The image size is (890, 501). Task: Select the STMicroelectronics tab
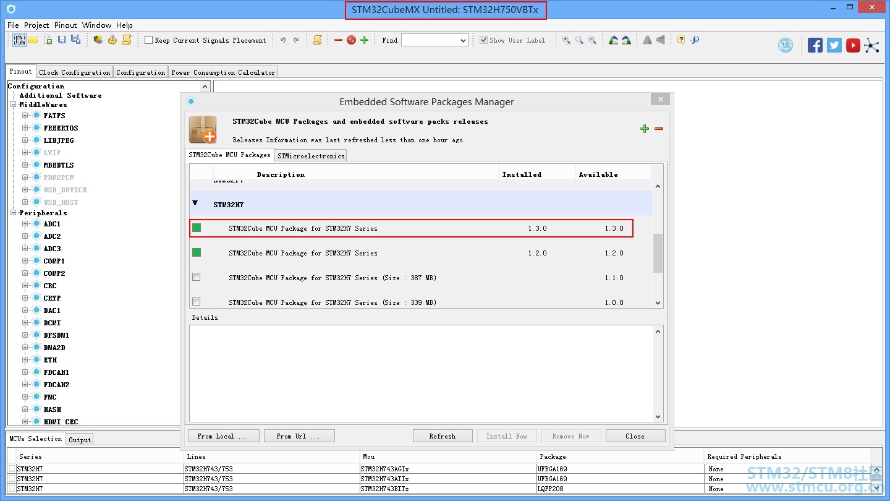point(311,156)
